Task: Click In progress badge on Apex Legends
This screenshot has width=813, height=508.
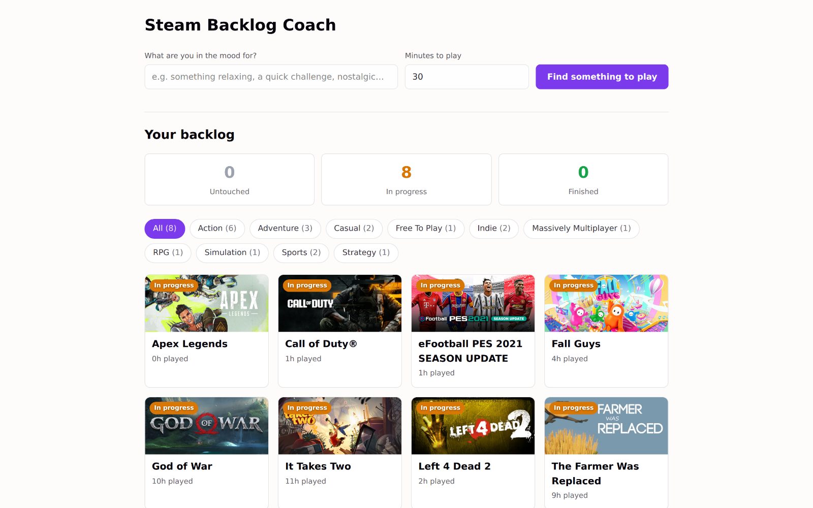Action: pos(174,285)
